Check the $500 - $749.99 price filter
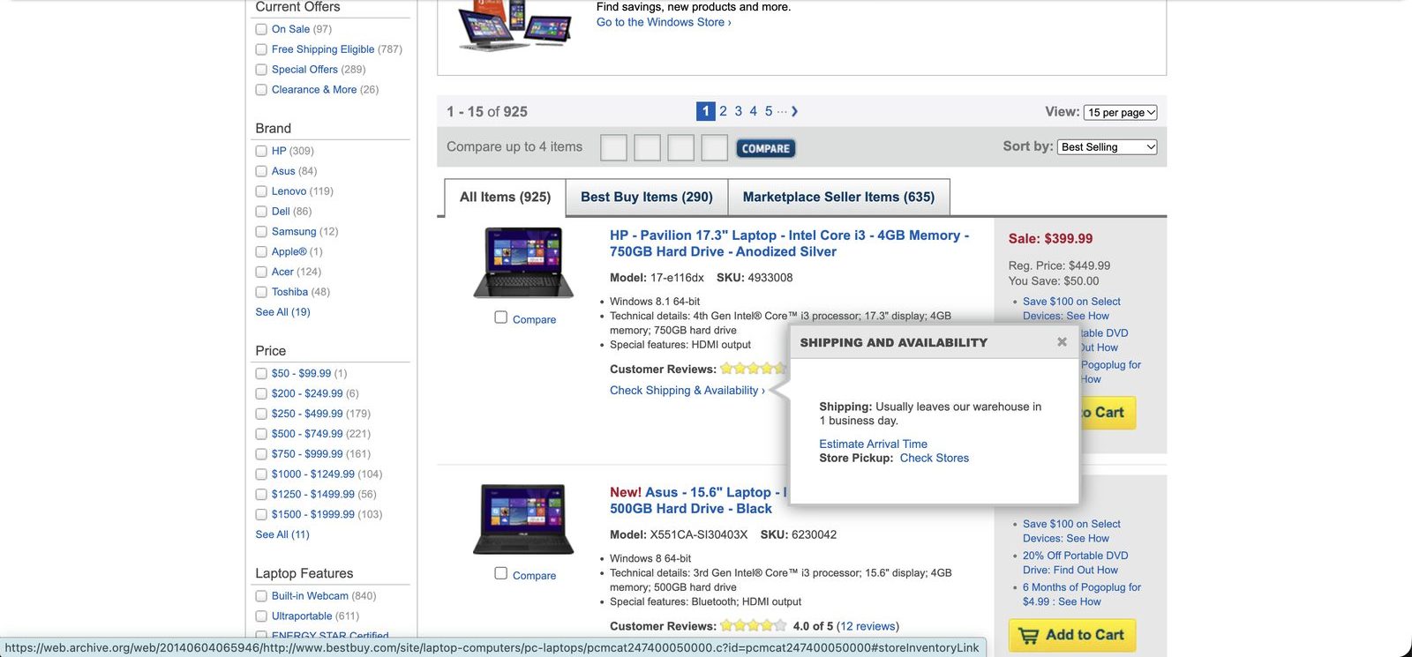The width and height of the screenshot is (1412, 657). (261, 434)
